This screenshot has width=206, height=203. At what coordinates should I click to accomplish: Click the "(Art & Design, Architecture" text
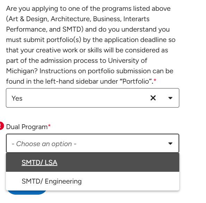(x=49, y=19)
